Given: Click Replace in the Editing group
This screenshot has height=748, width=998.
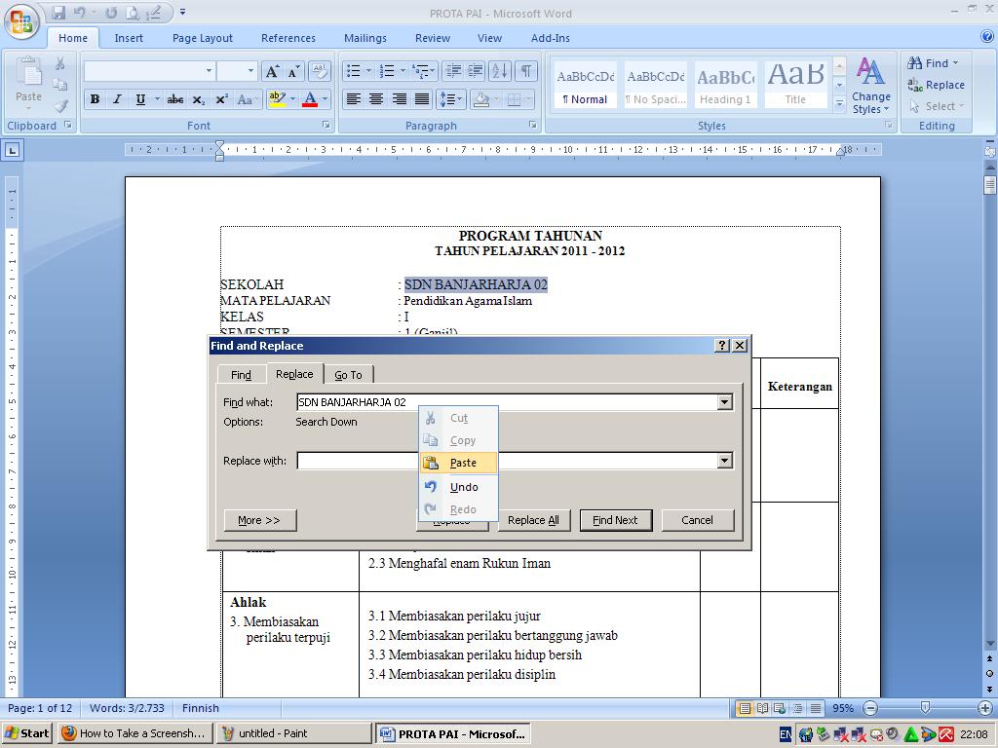Looking at the screenshot, I should click(937, 85).
